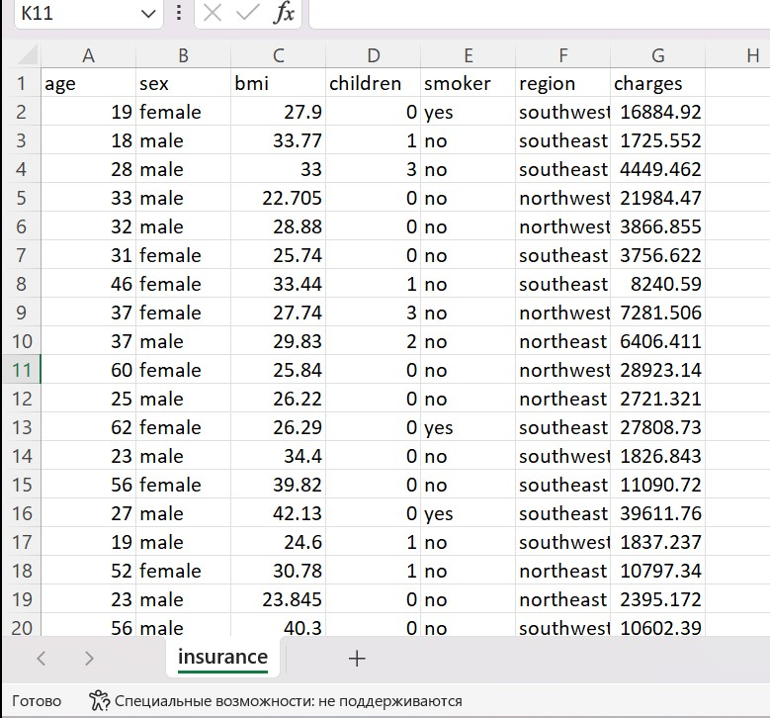
Task: Select bmi cell 29.83
Action: (278, 341)
